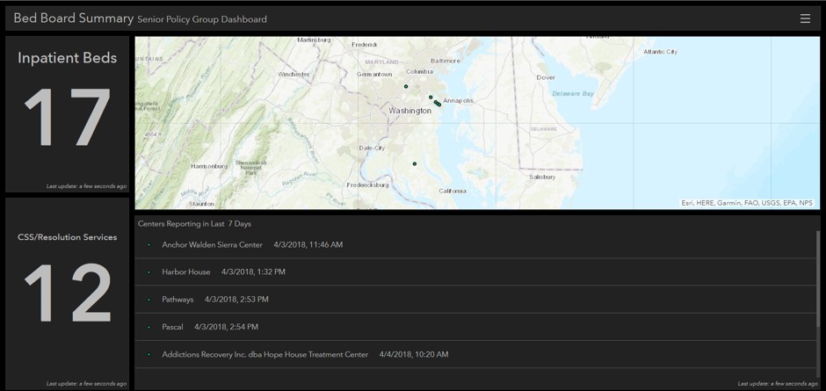Click the timestamp 4/3/2018, 11:46 AM

pos(308,244)
